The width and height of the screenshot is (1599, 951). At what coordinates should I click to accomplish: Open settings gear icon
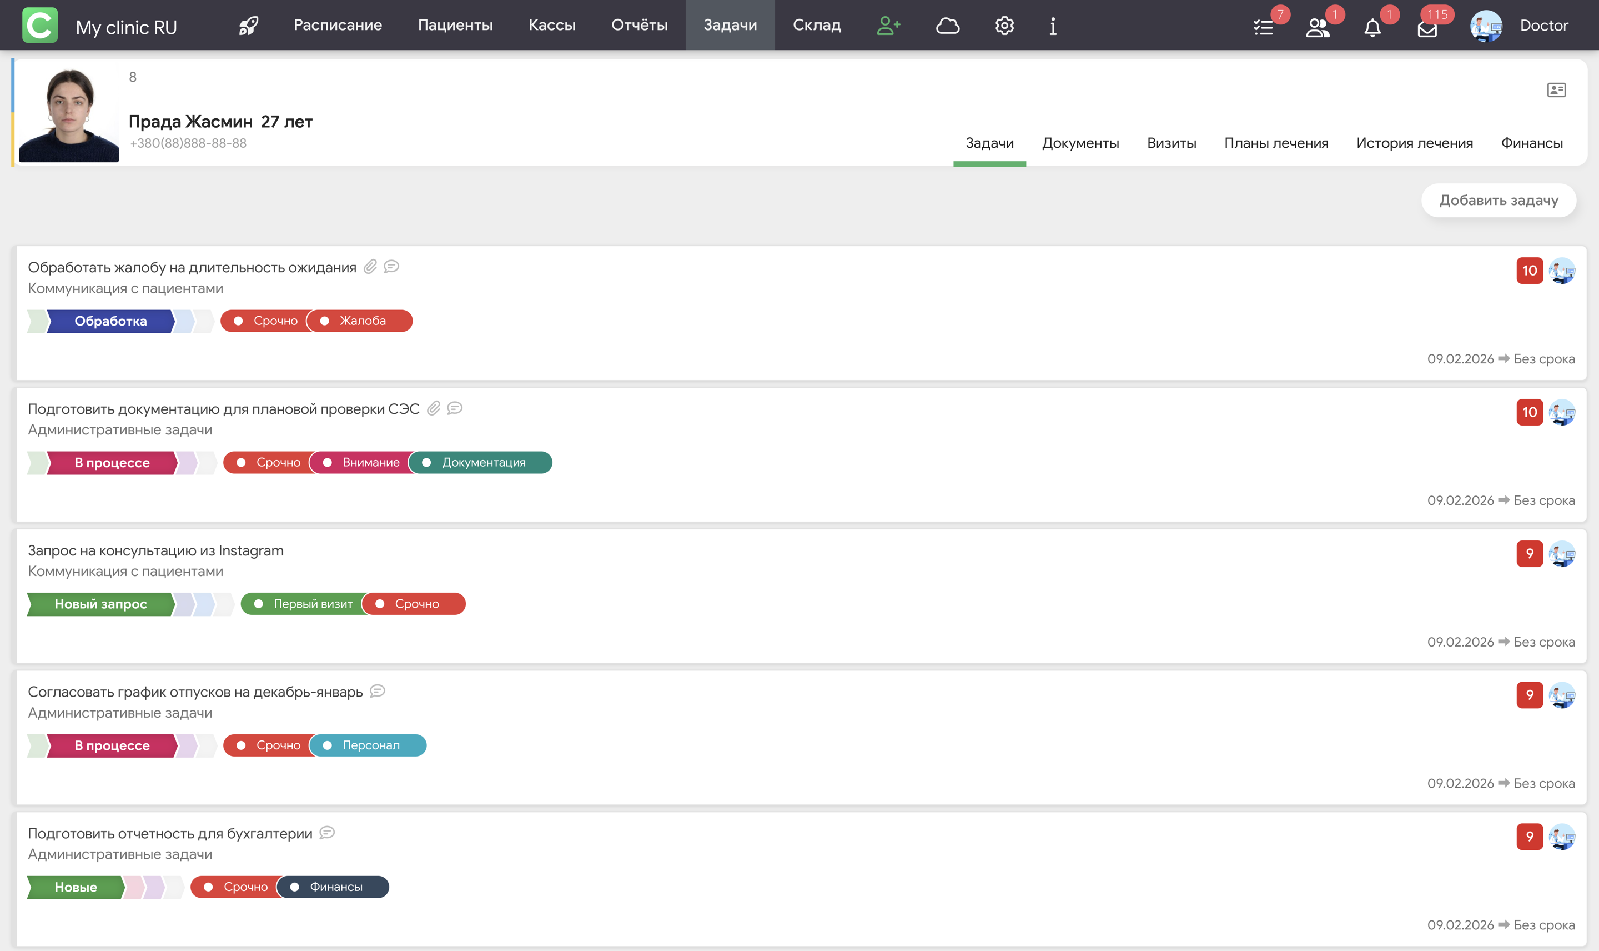[1004, 26]
